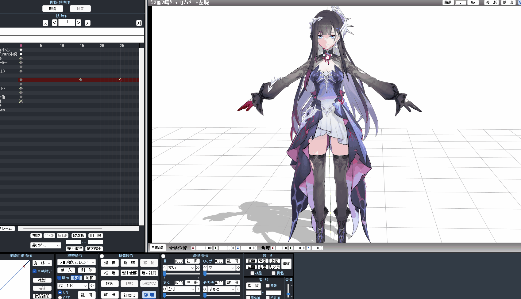Enable 骨骼 view-follow checkbox
521x299 pixels.
coord(273,273)
